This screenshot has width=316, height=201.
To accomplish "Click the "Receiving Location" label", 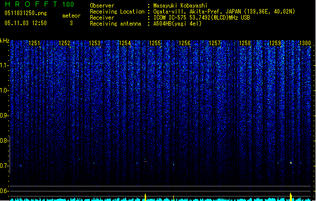I will click(x=117, y=12).
